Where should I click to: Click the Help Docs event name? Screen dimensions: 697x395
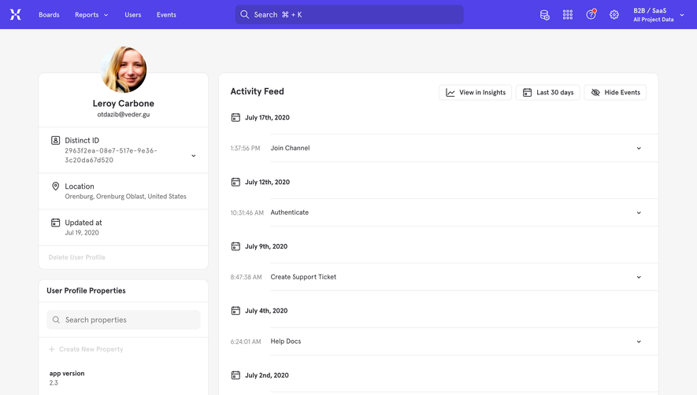pos(286,341)
